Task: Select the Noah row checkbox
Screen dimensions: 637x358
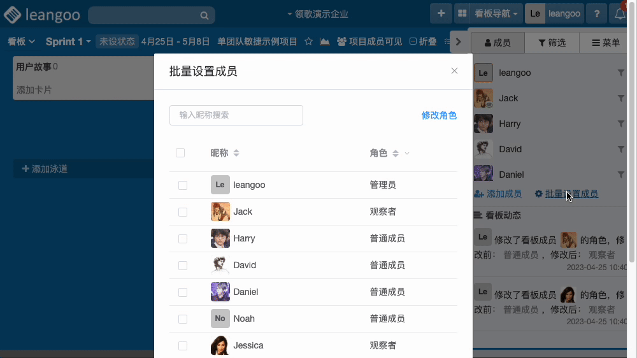Action: [x=183, y=319]
